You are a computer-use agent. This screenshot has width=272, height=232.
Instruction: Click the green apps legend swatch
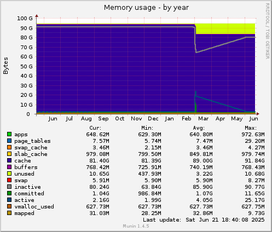click(x=9, y=134)
